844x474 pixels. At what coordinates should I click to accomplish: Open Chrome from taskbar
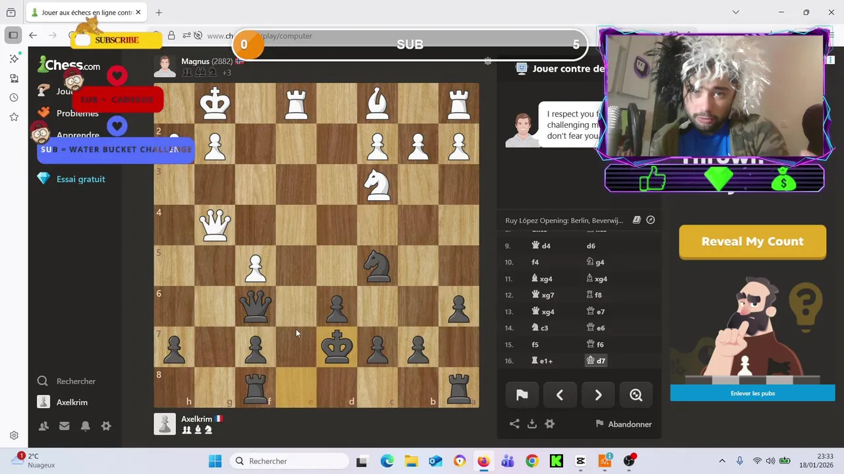click(531, 461)
